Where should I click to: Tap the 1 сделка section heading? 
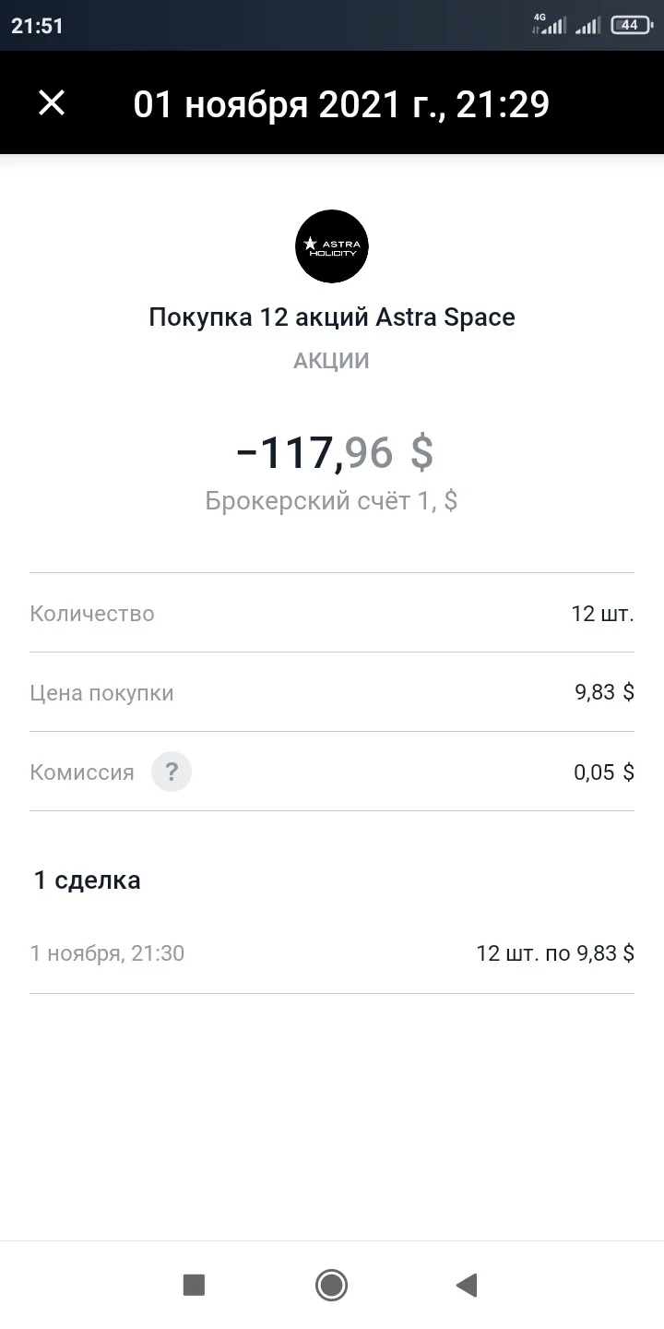pos(88,880)
